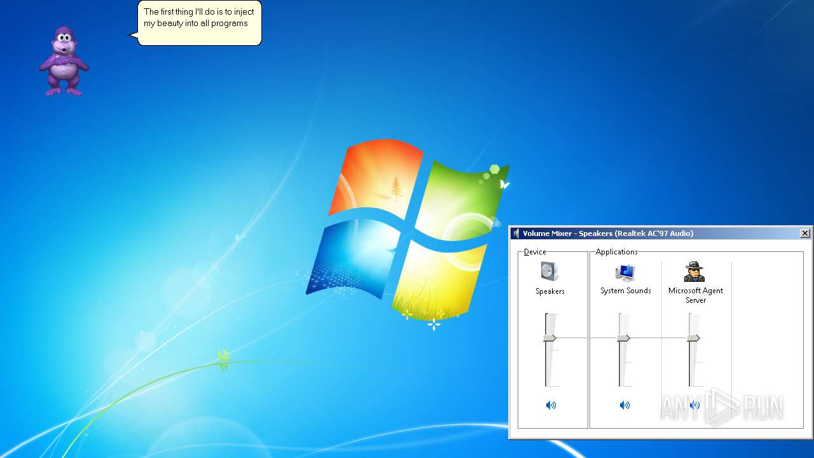Click the purple gorilla agent character
Image resolution: width=814 pixels, height=458 pixels.
[x=63, y=61]
